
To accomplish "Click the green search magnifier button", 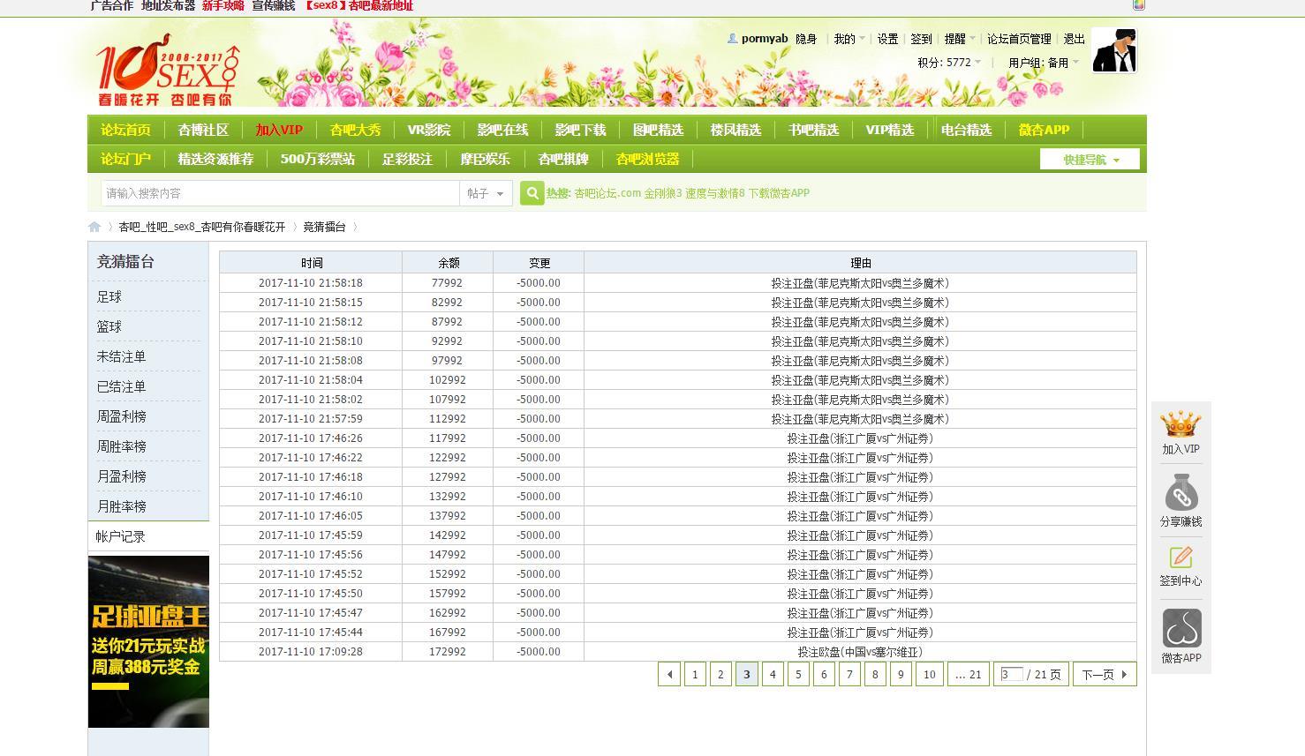I will tap(532, 193).
